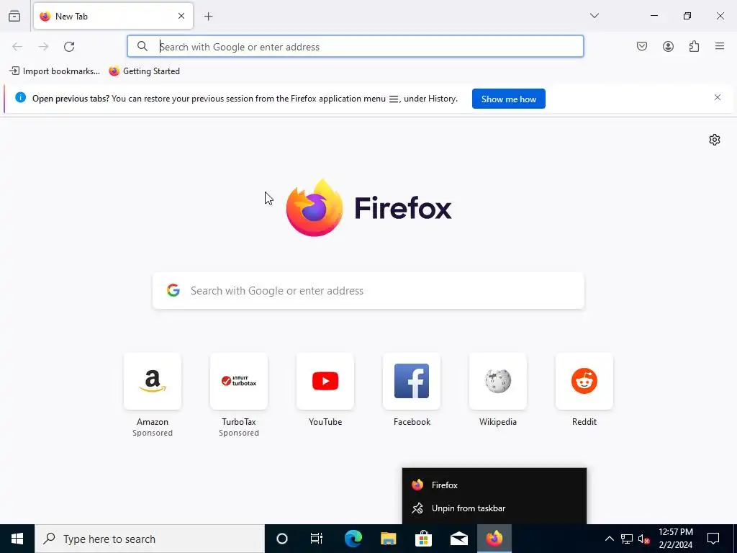737x553 pixels.
Task: Close the New Tab tab
Action: tap(181, 16)
